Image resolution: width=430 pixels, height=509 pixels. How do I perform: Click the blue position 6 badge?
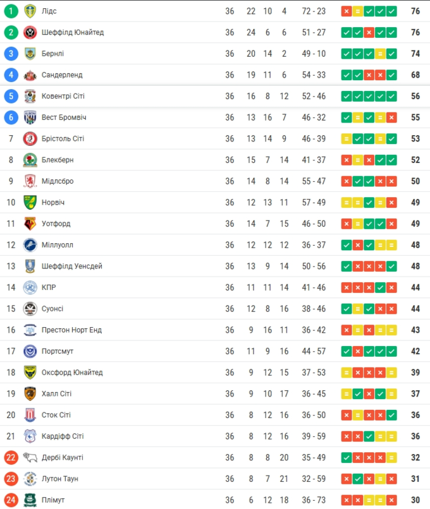[11, 117]
